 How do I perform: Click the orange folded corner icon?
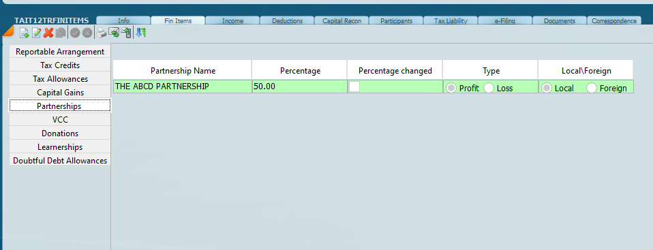[7, 31]
